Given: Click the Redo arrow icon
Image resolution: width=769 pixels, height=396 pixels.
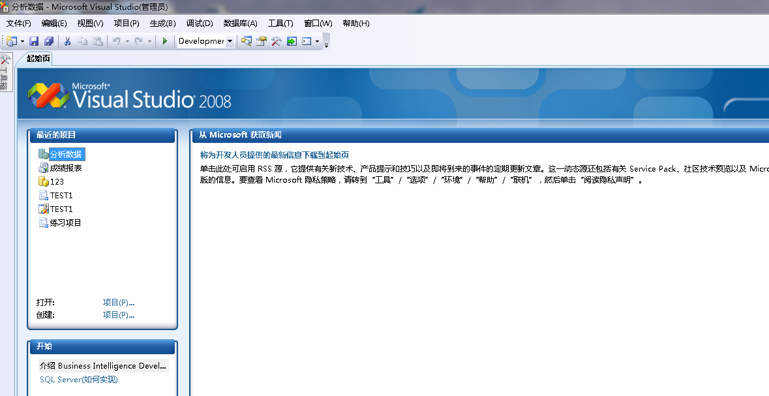Looking at the screenshot, I should coord(139,41).
